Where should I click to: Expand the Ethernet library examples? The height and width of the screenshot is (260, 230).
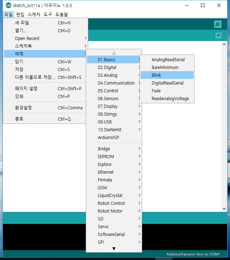click(x=114, y=172)
